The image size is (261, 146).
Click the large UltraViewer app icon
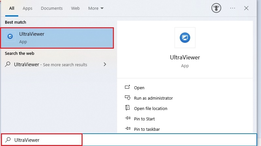pos(185,38)
